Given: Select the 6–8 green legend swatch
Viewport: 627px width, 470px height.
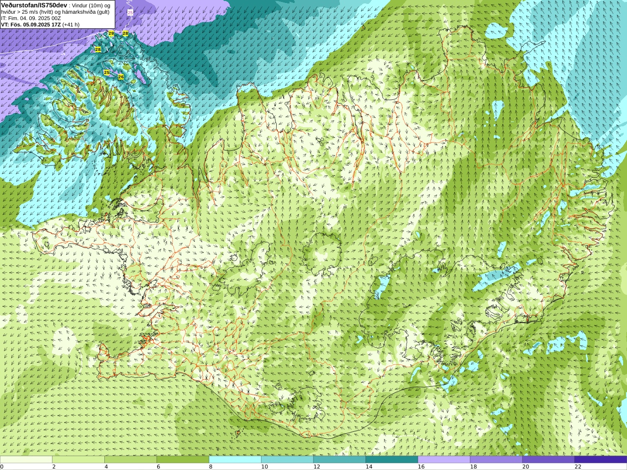Looking at the screenshot, I should pyautogui.click(x=183, y=460).
